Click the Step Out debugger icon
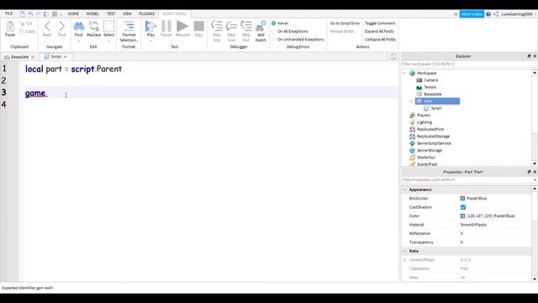Viewport: 538px width, 303px height. pyautogui.click(x=246, y=26)
